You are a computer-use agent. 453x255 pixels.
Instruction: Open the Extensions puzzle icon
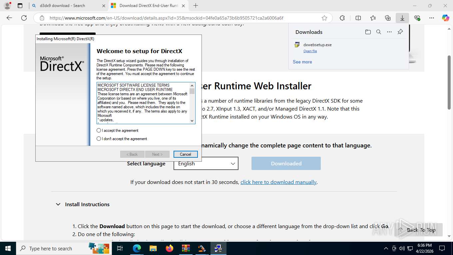tap(342, 18)
